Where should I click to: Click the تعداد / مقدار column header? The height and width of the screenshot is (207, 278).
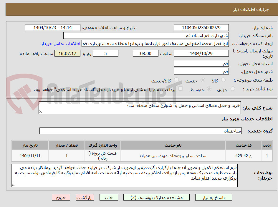67,145
